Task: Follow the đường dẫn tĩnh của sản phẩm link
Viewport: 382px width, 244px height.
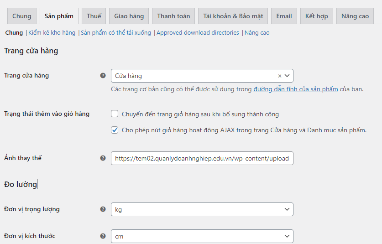Action: tap(296, 89)
